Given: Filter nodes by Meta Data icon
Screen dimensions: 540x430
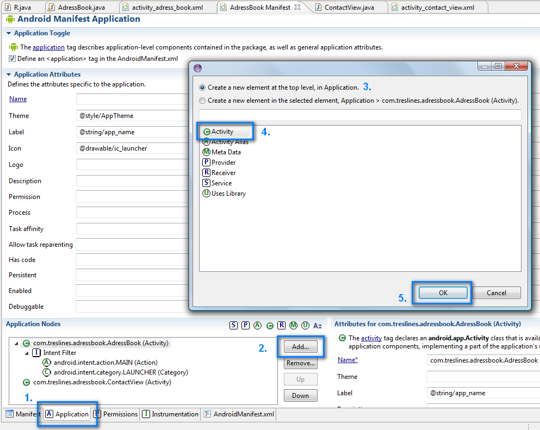Looking at the screenshot, I should pyautogui.click(x=294, y=325).
